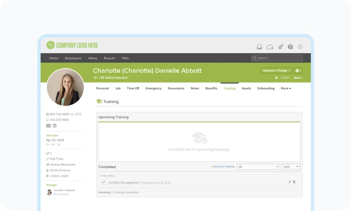Expand the More tab menu
This screenshot has width=351, height=211.
(286, 88)
